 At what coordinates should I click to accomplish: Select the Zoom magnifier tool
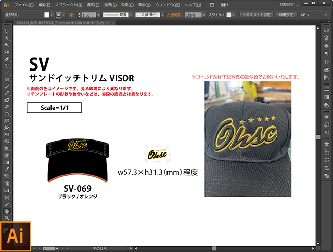tap(7, 218)
